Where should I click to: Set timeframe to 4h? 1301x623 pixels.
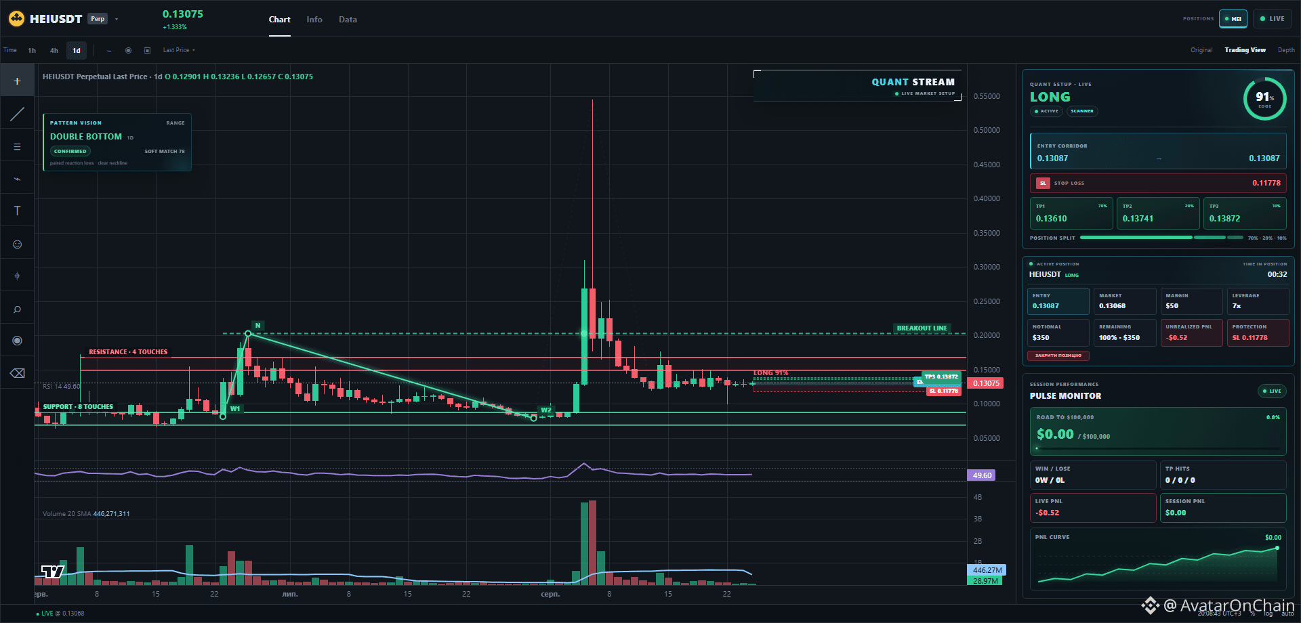pyautogui.click(x=54, y=50)
